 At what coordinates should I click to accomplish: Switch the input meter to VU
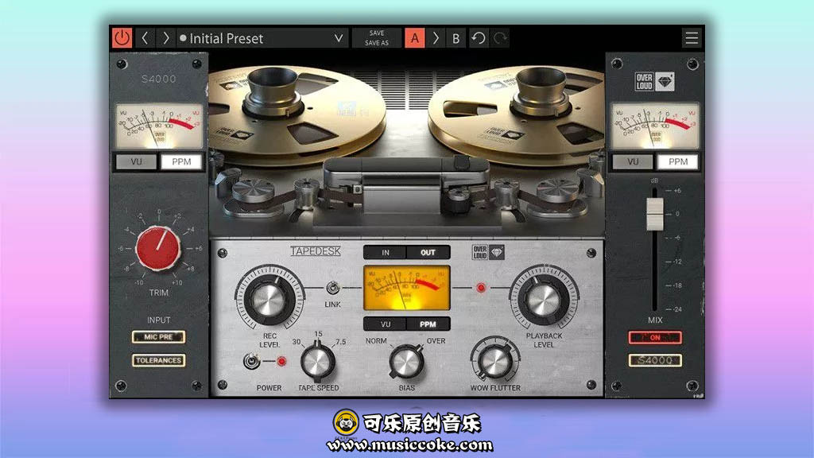tap(136, 161)
